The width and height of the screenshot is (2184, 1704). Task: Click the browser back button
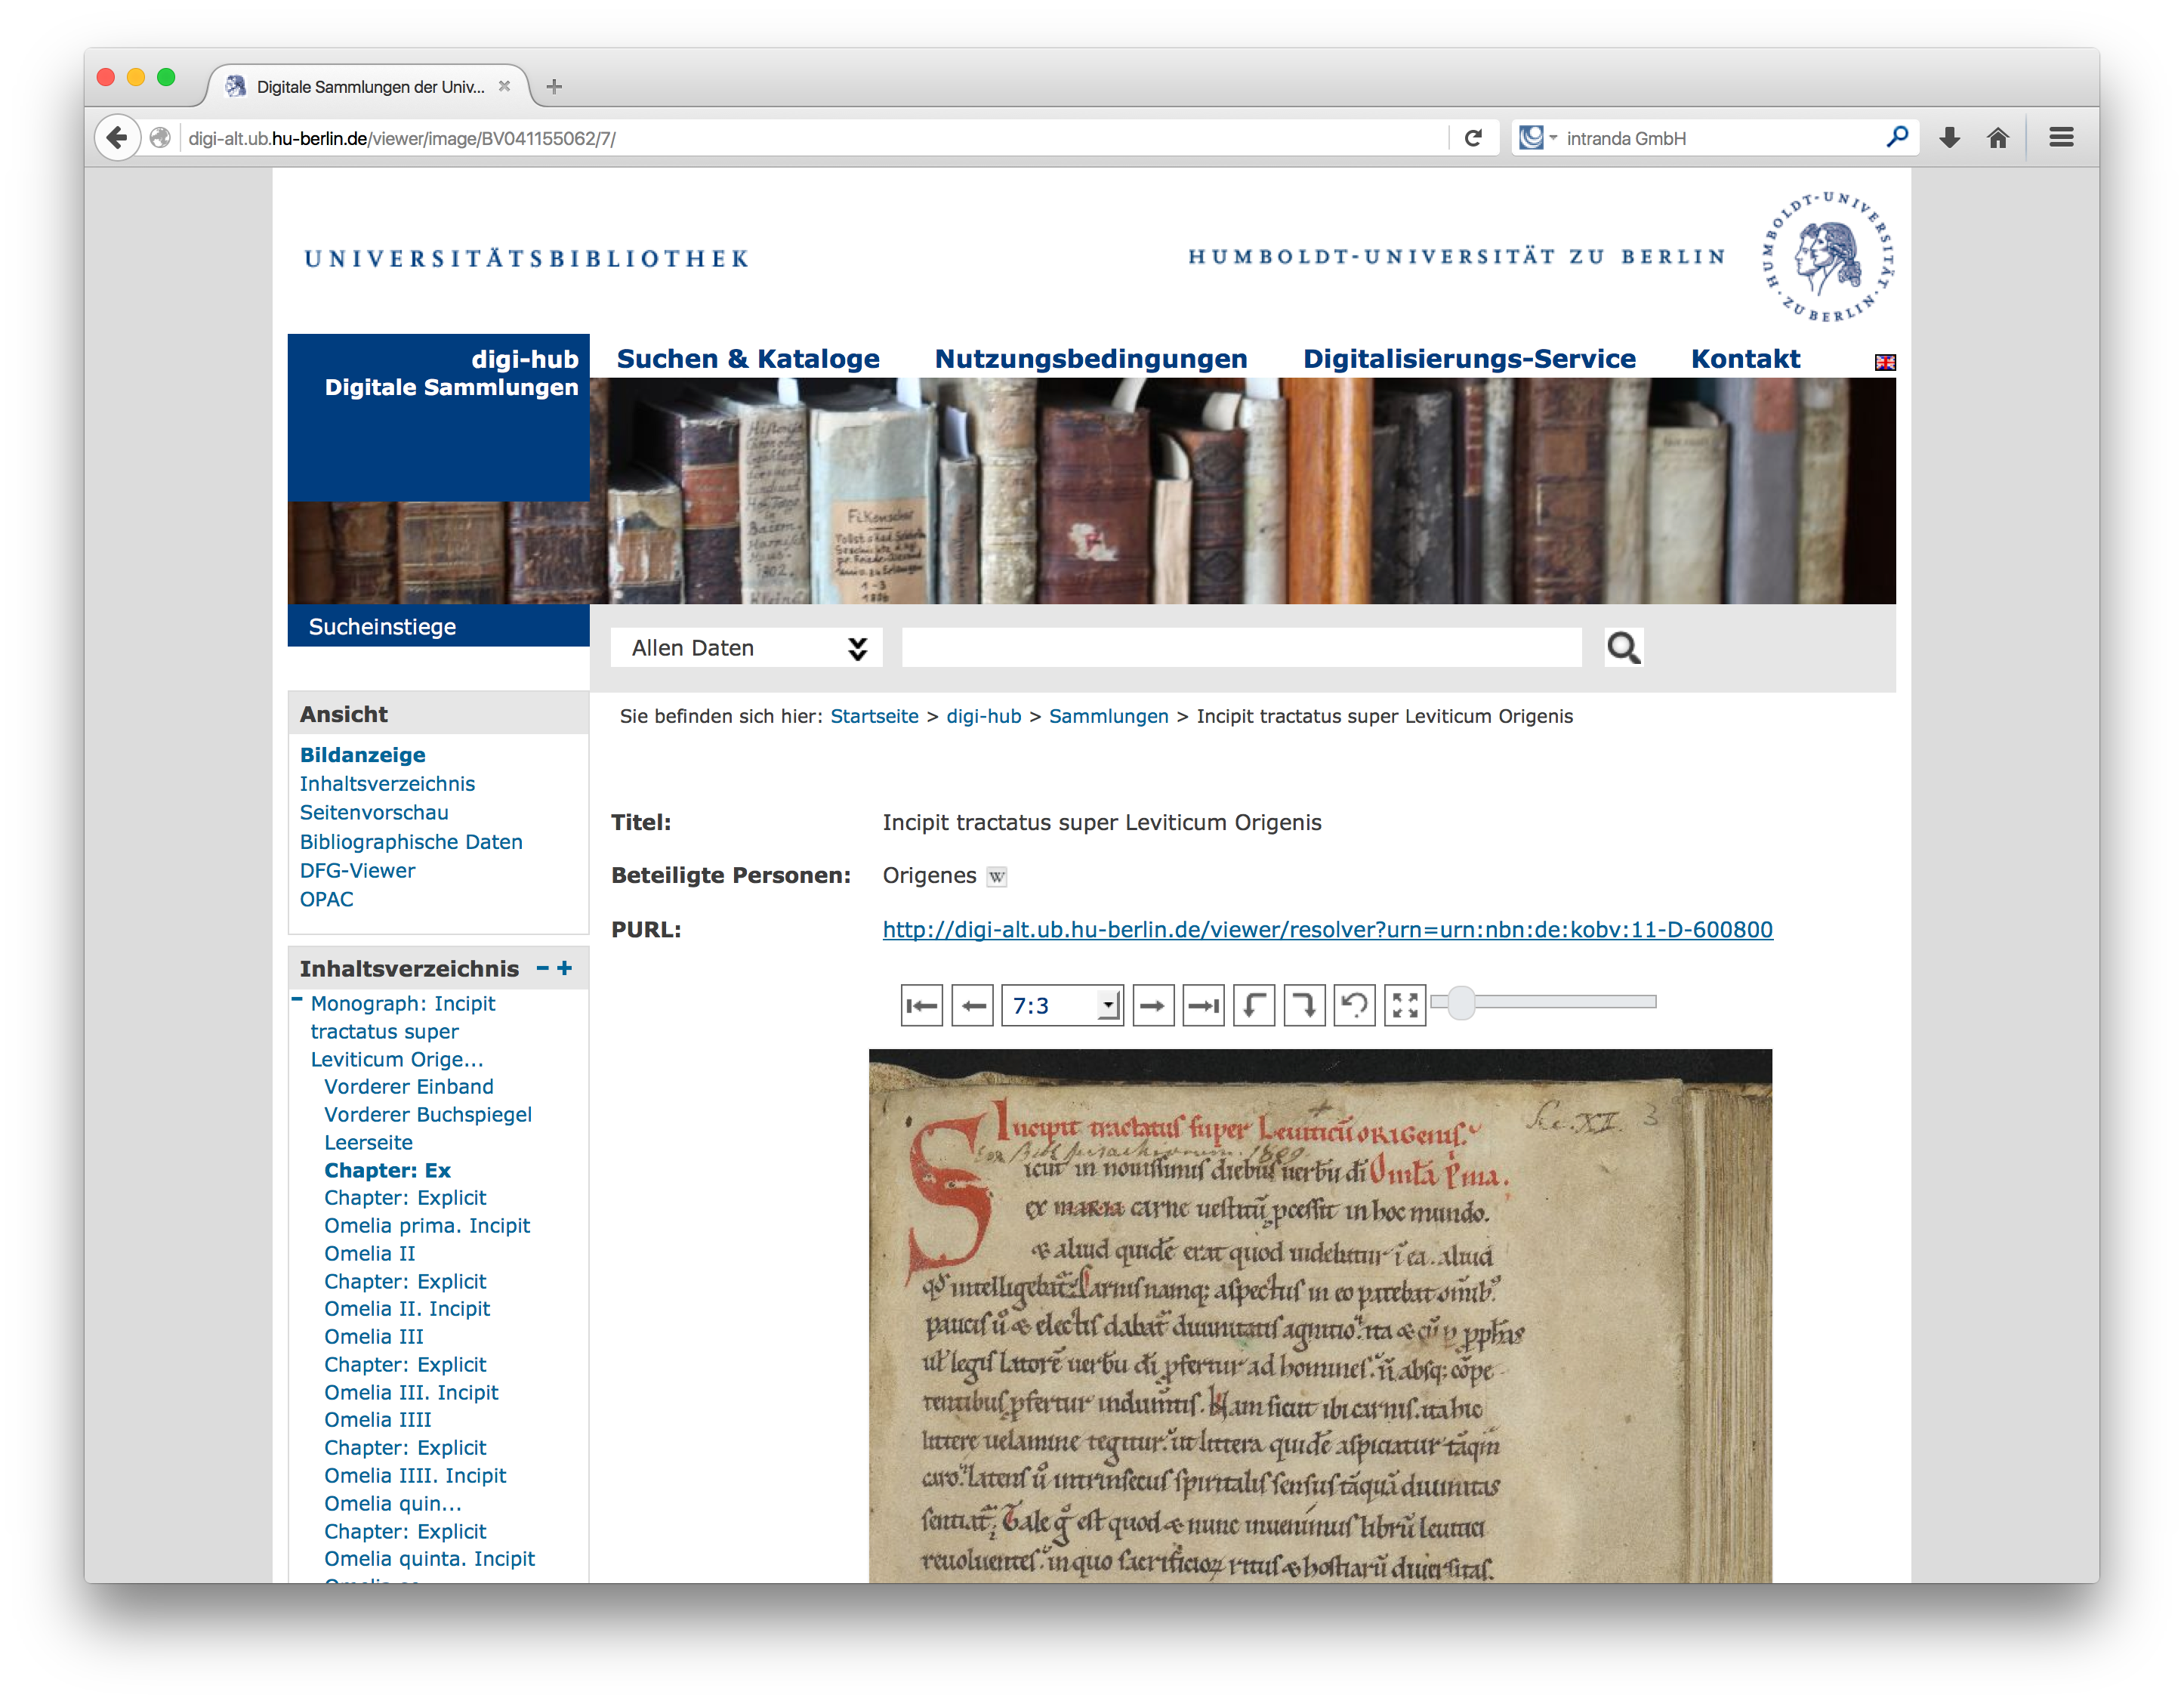[117, 138]
